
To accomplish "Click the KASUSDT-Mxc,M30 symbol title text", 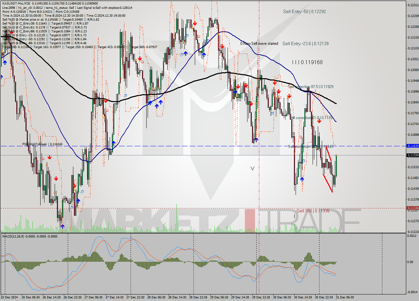I will 16,3.
